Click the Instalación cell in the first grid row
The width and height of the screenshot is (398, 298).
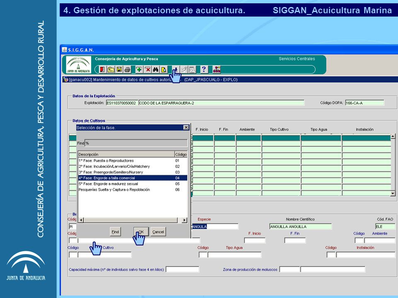point(366,138)
